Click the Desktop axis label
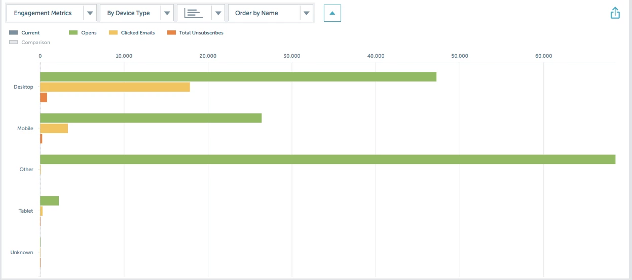Viewport: 632px width, 280px height. point(23,87)
